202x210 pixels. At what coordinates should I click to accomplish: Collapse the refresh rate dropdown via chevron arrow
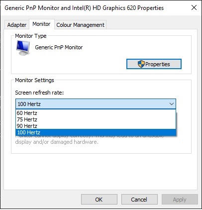point(172,104)
